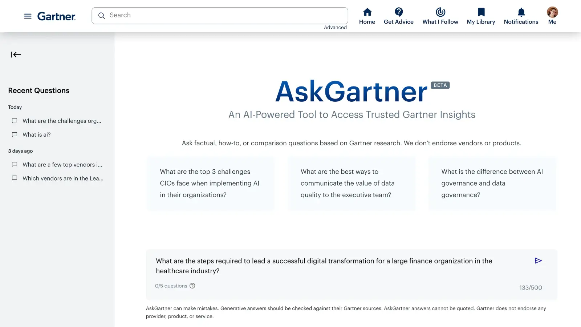
Task: Open 'Which vendors are in the Lea...' question
Action: pos(62,178)
